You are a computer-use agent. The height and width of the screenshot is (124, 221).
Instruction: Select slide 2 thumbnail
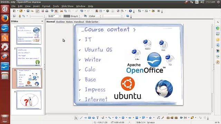click(29, 56)
